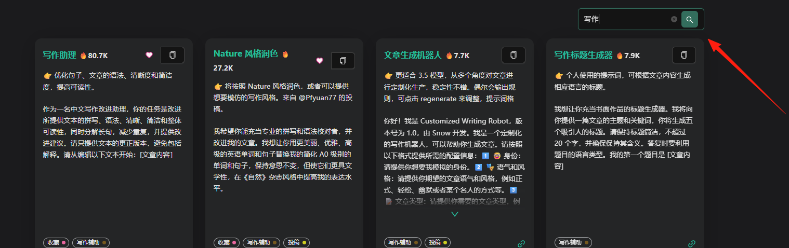Viewport: 789px width, 248px height.
Task: Select the 投稿 tag on 文章生成机器人 card
Action: click(438, 242)
